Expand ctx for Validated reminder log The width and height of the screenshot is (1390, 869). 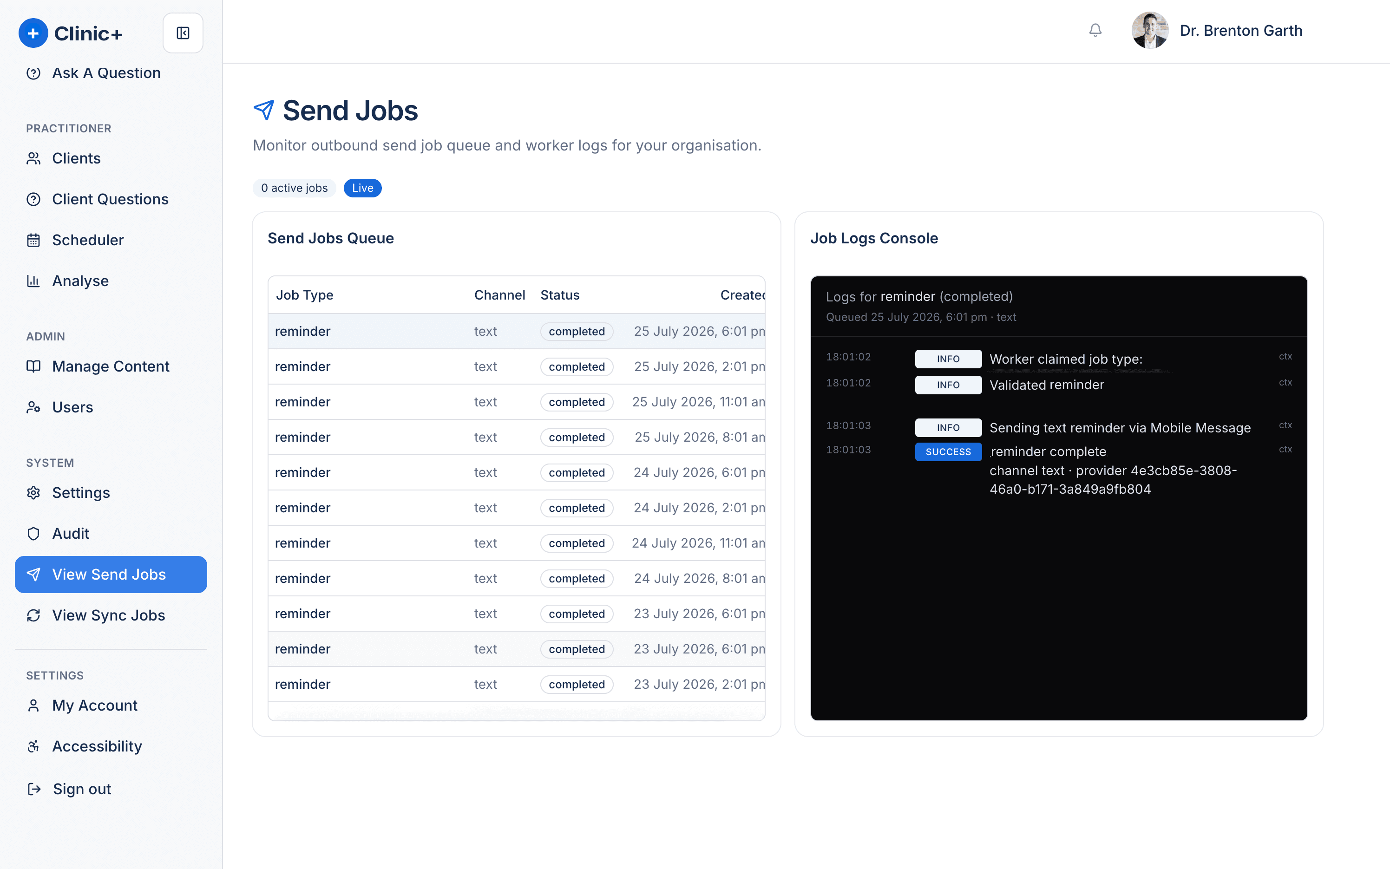1285,382
